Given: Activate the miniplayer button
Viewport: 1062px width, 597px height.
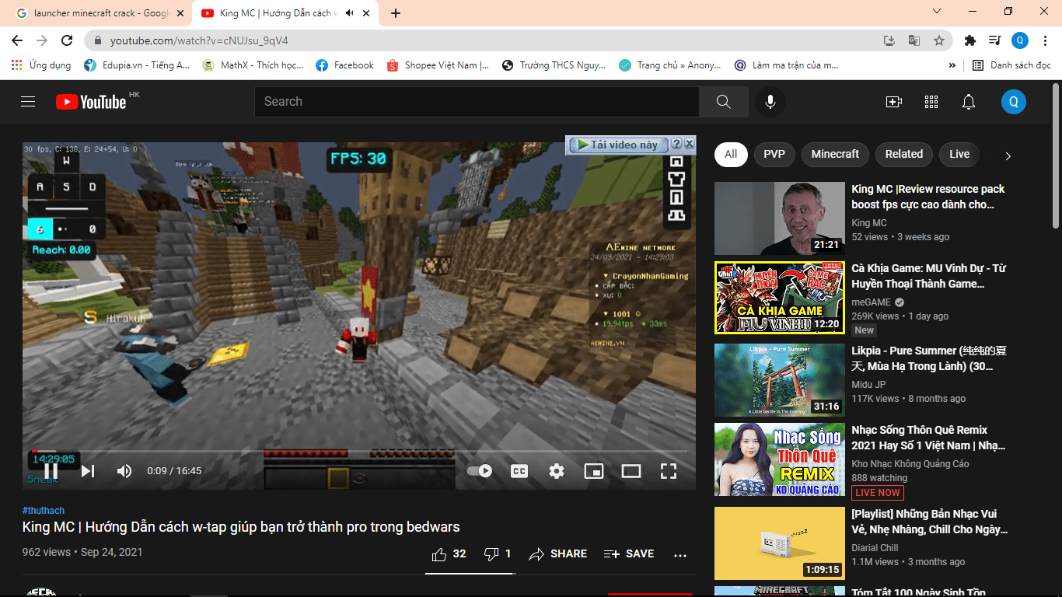Looking at the screenshot, I should point(594,471).
